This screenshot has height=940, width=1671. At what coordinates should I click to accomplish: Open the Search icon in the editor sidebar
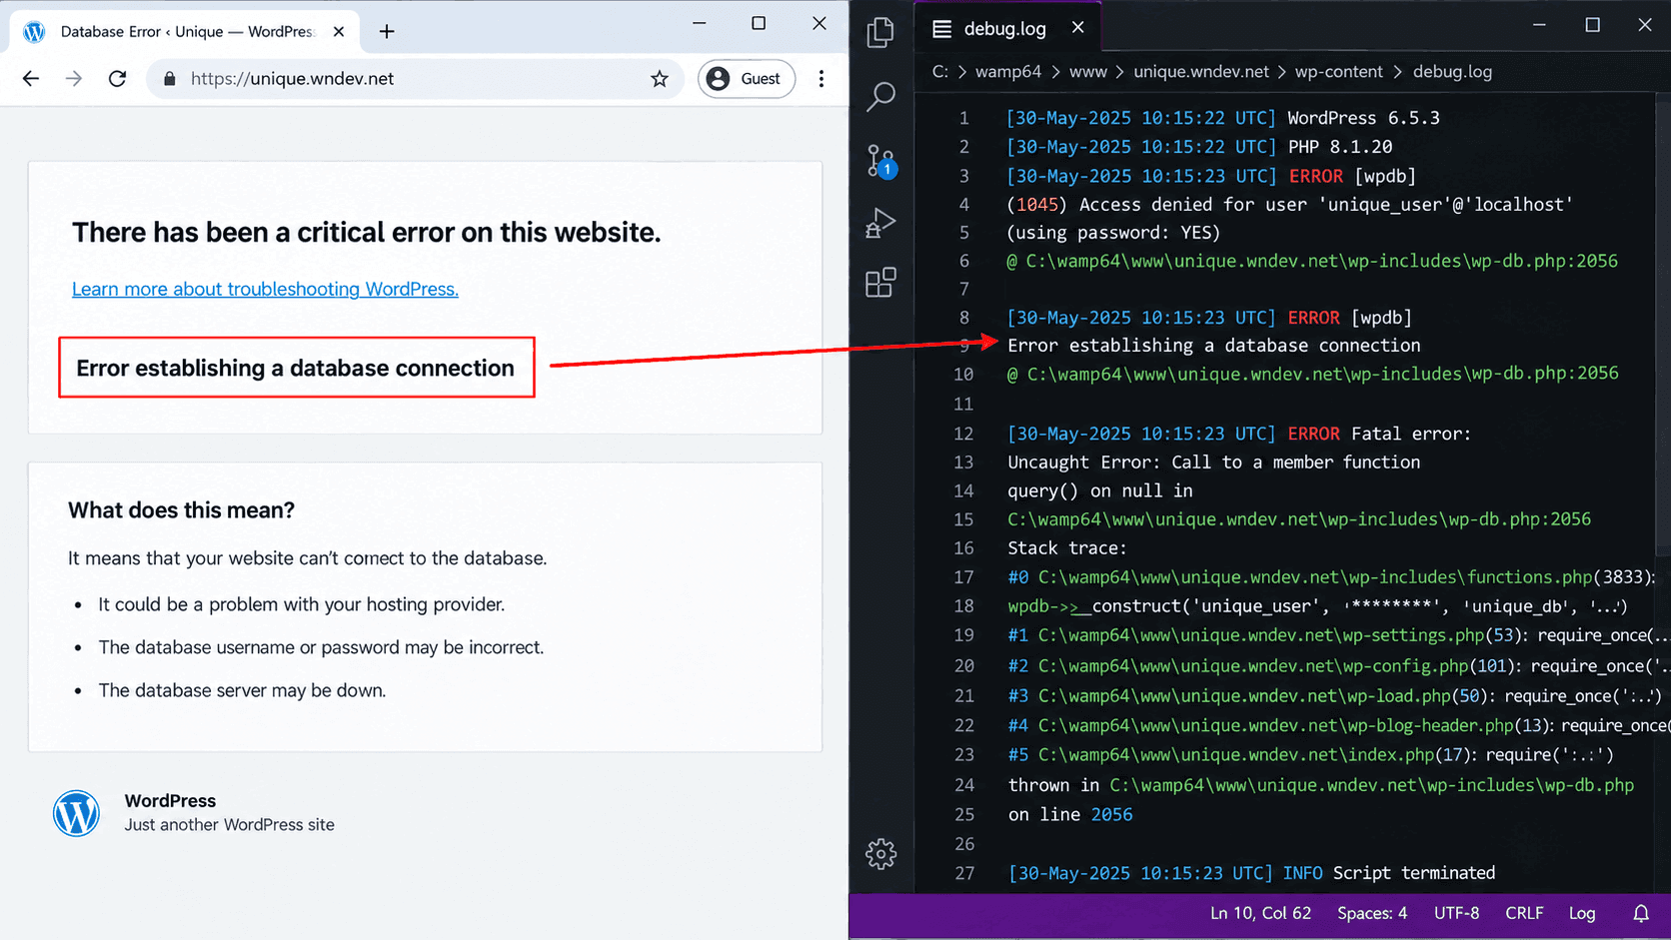(x=880, y=96)
